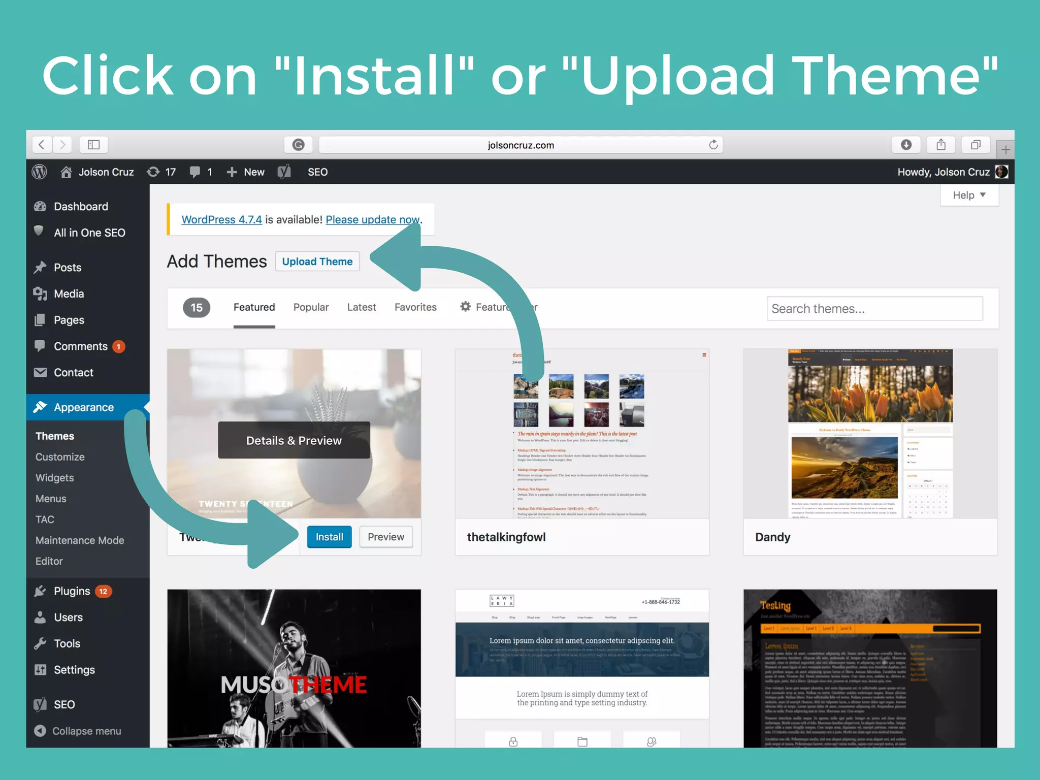
Task: Reload the page with the refresh icon
Action: point(713,145)
